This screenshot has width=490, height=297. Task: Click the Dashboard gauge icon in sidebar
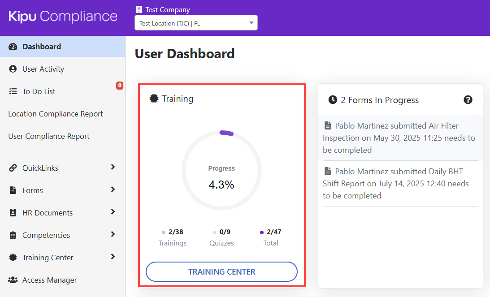[13, 47]
